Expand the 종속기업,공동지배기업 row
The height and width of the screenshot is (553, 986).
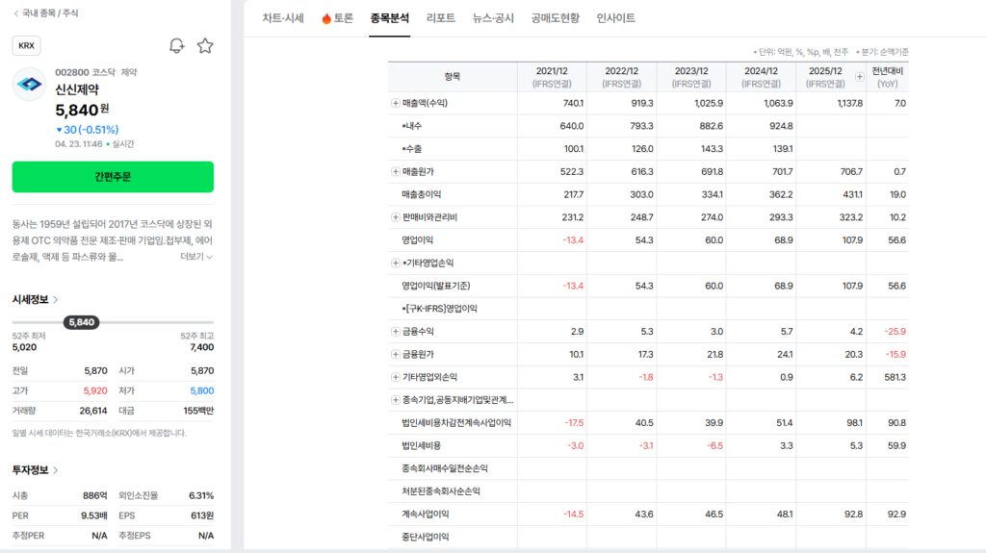tap(395, 400)
